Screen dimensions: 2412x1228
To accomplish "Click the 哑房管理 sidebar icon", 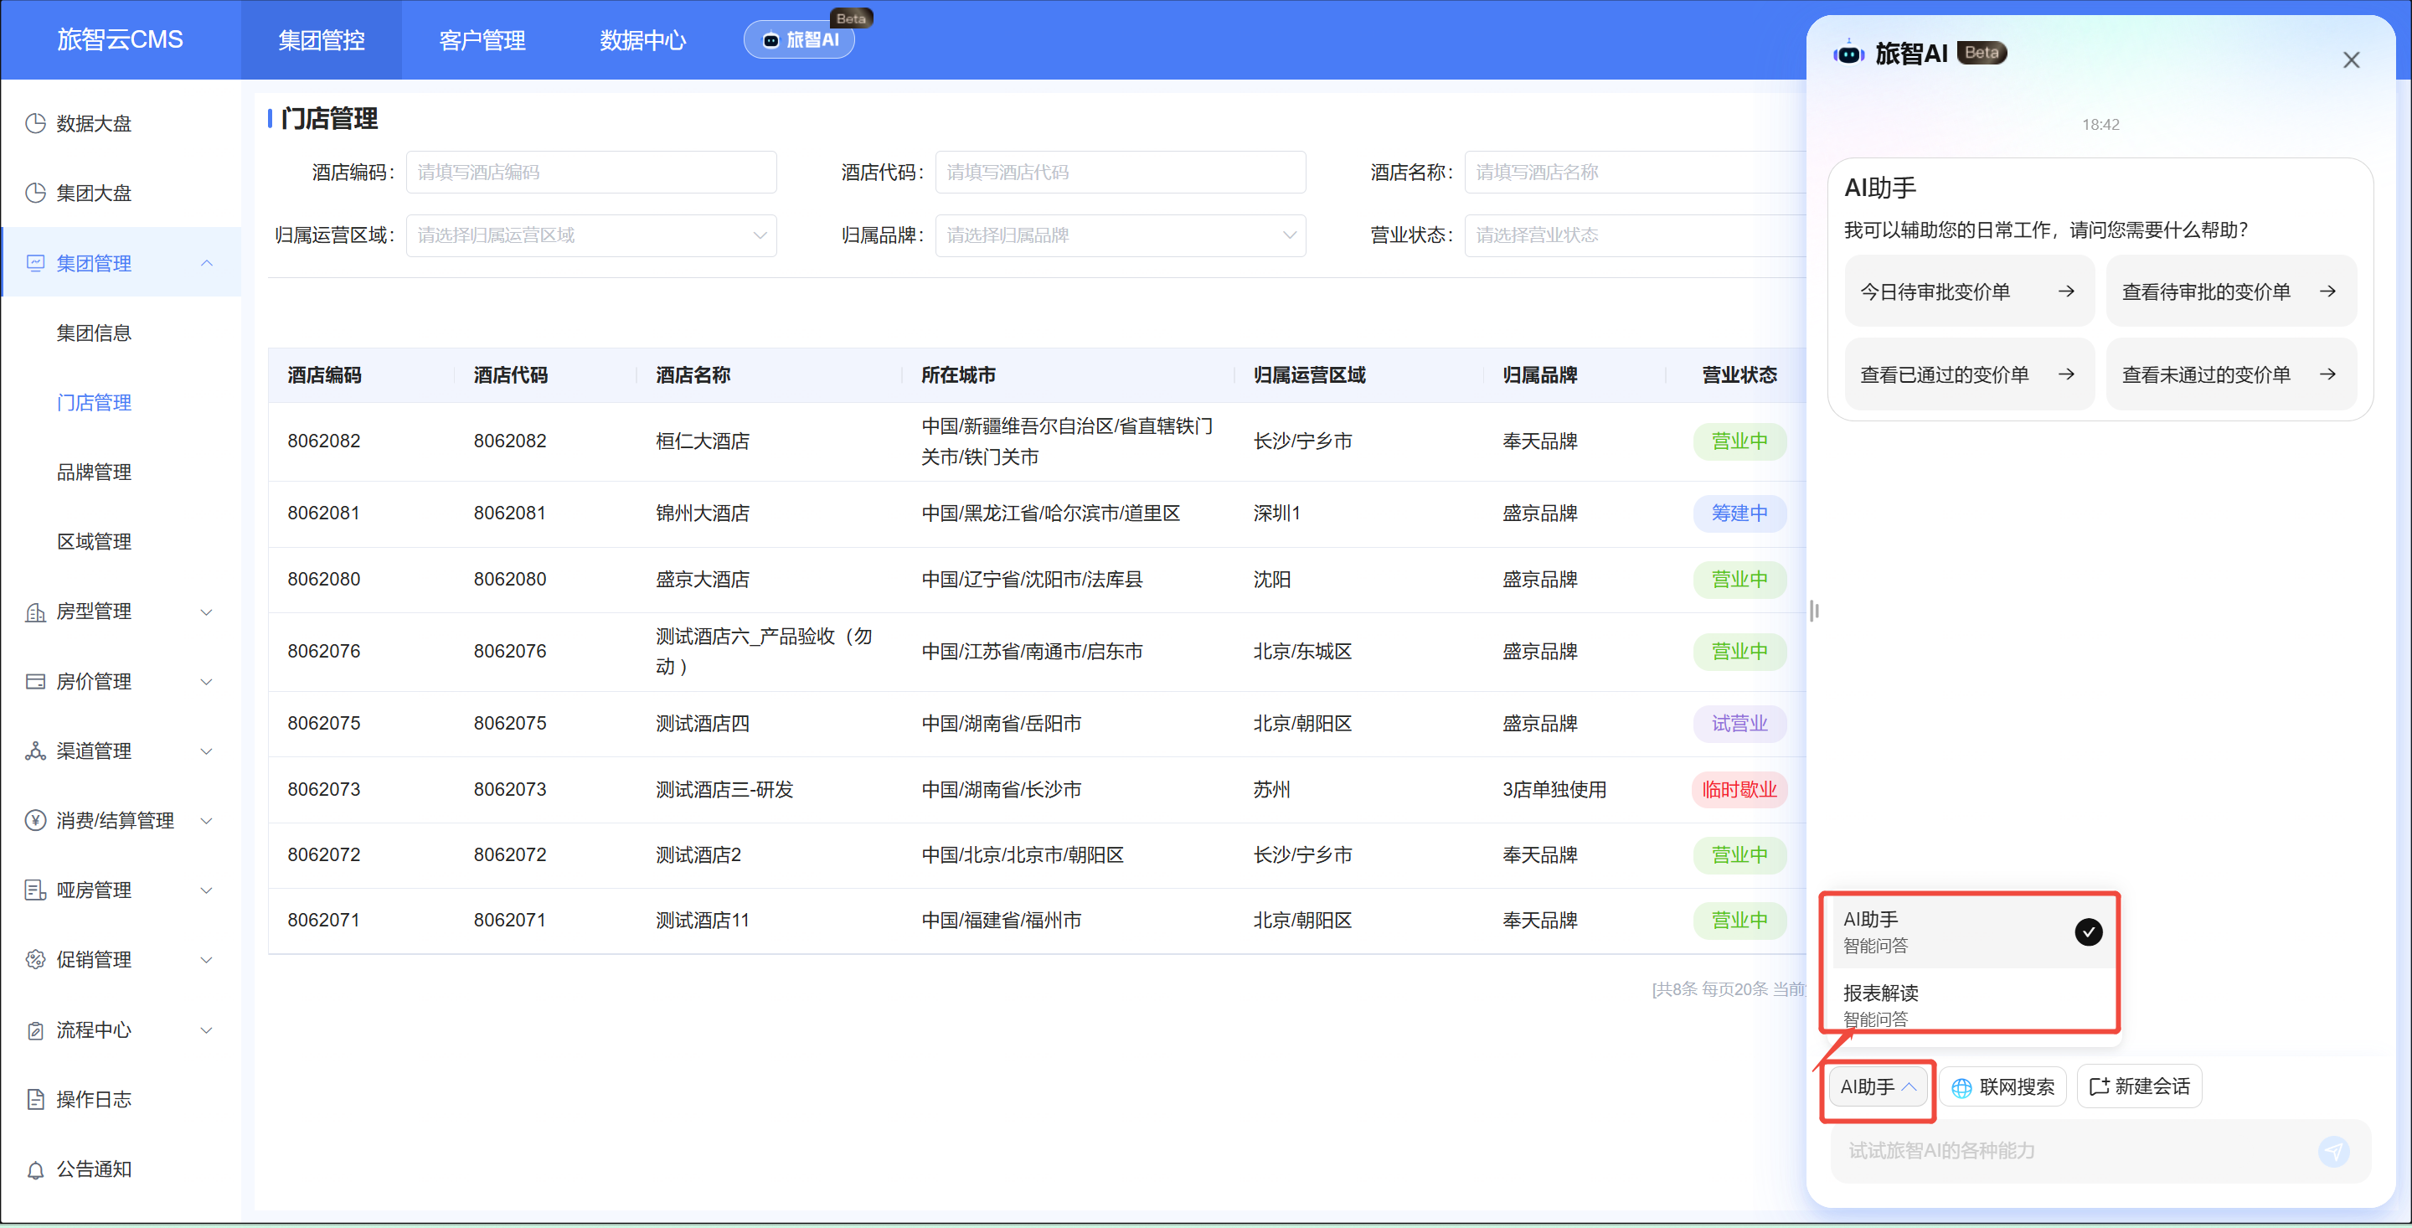I will [34, 890].
